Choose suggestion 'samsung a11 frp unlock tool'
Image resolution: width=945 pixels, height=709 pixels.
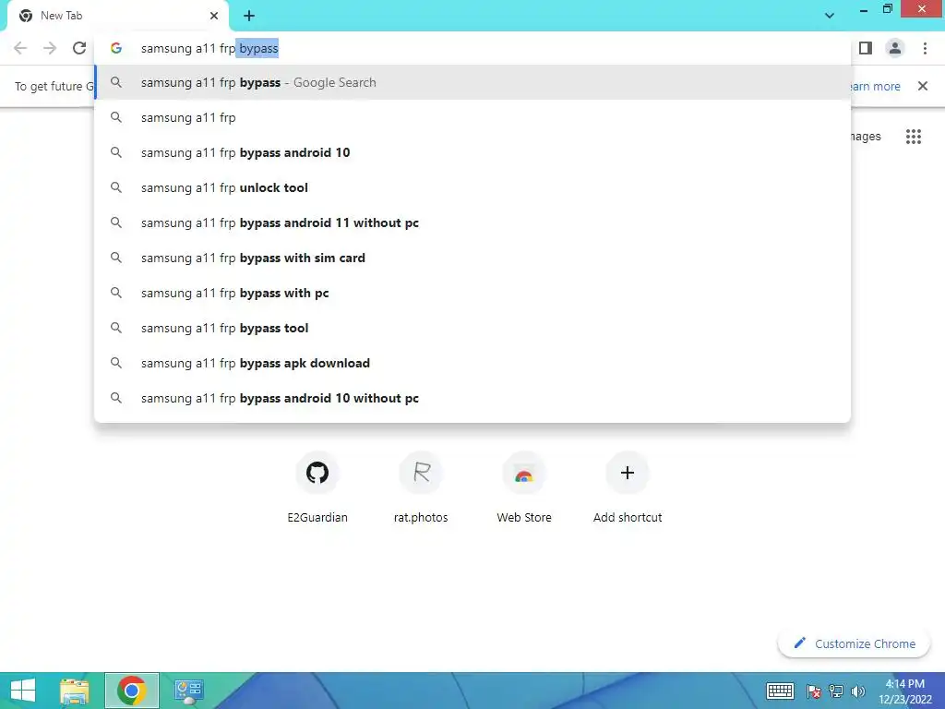click(x=473, y=187)
